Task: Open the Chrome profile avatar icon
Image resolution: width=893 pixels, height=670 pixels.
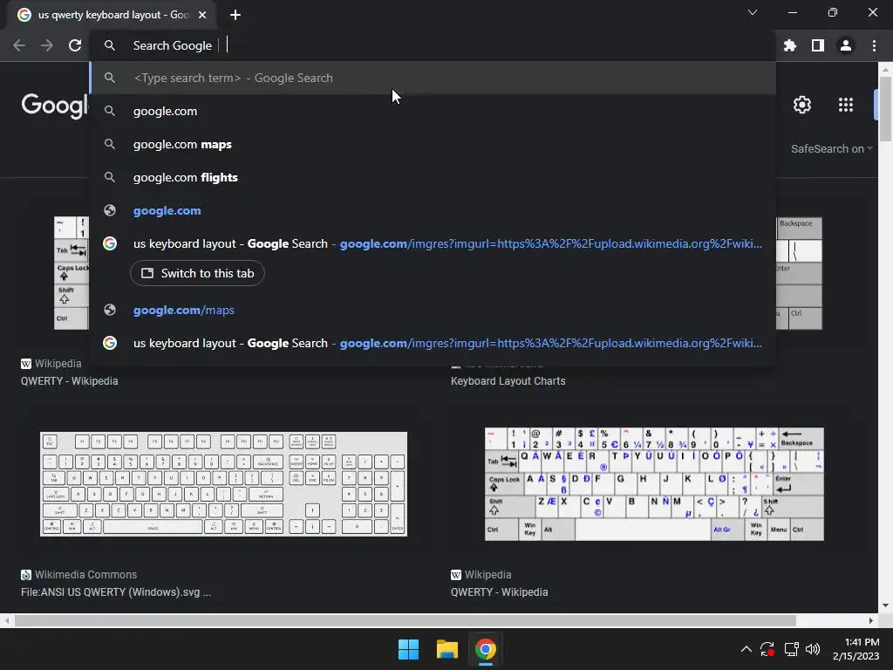Action: [846, 45]
